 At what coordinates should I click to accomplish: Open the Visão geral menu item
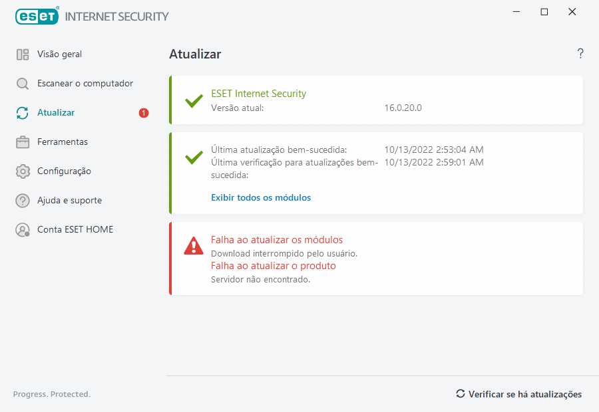[60, 54]
